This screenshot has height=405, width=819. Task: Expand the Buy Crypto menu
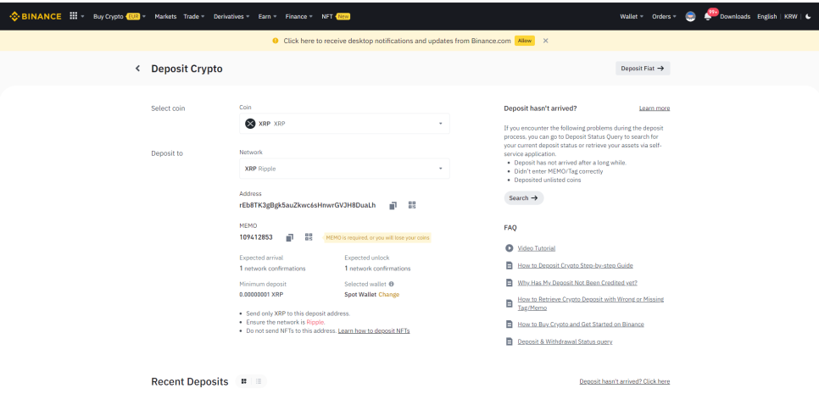(120, 17)
